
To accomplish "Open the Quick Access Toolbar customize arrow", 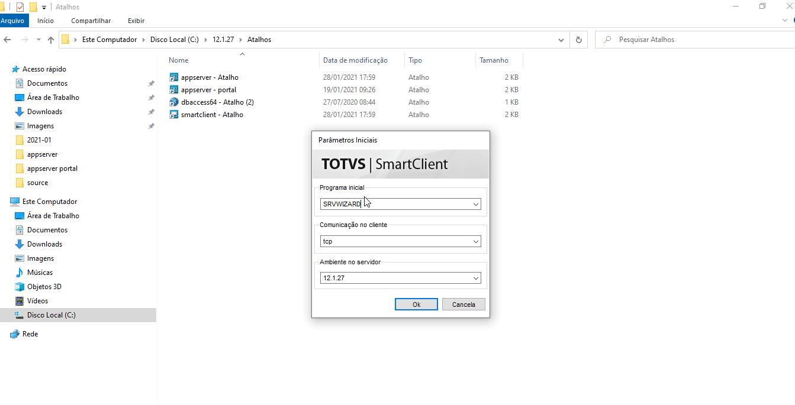I will click(x=44, y=8).
